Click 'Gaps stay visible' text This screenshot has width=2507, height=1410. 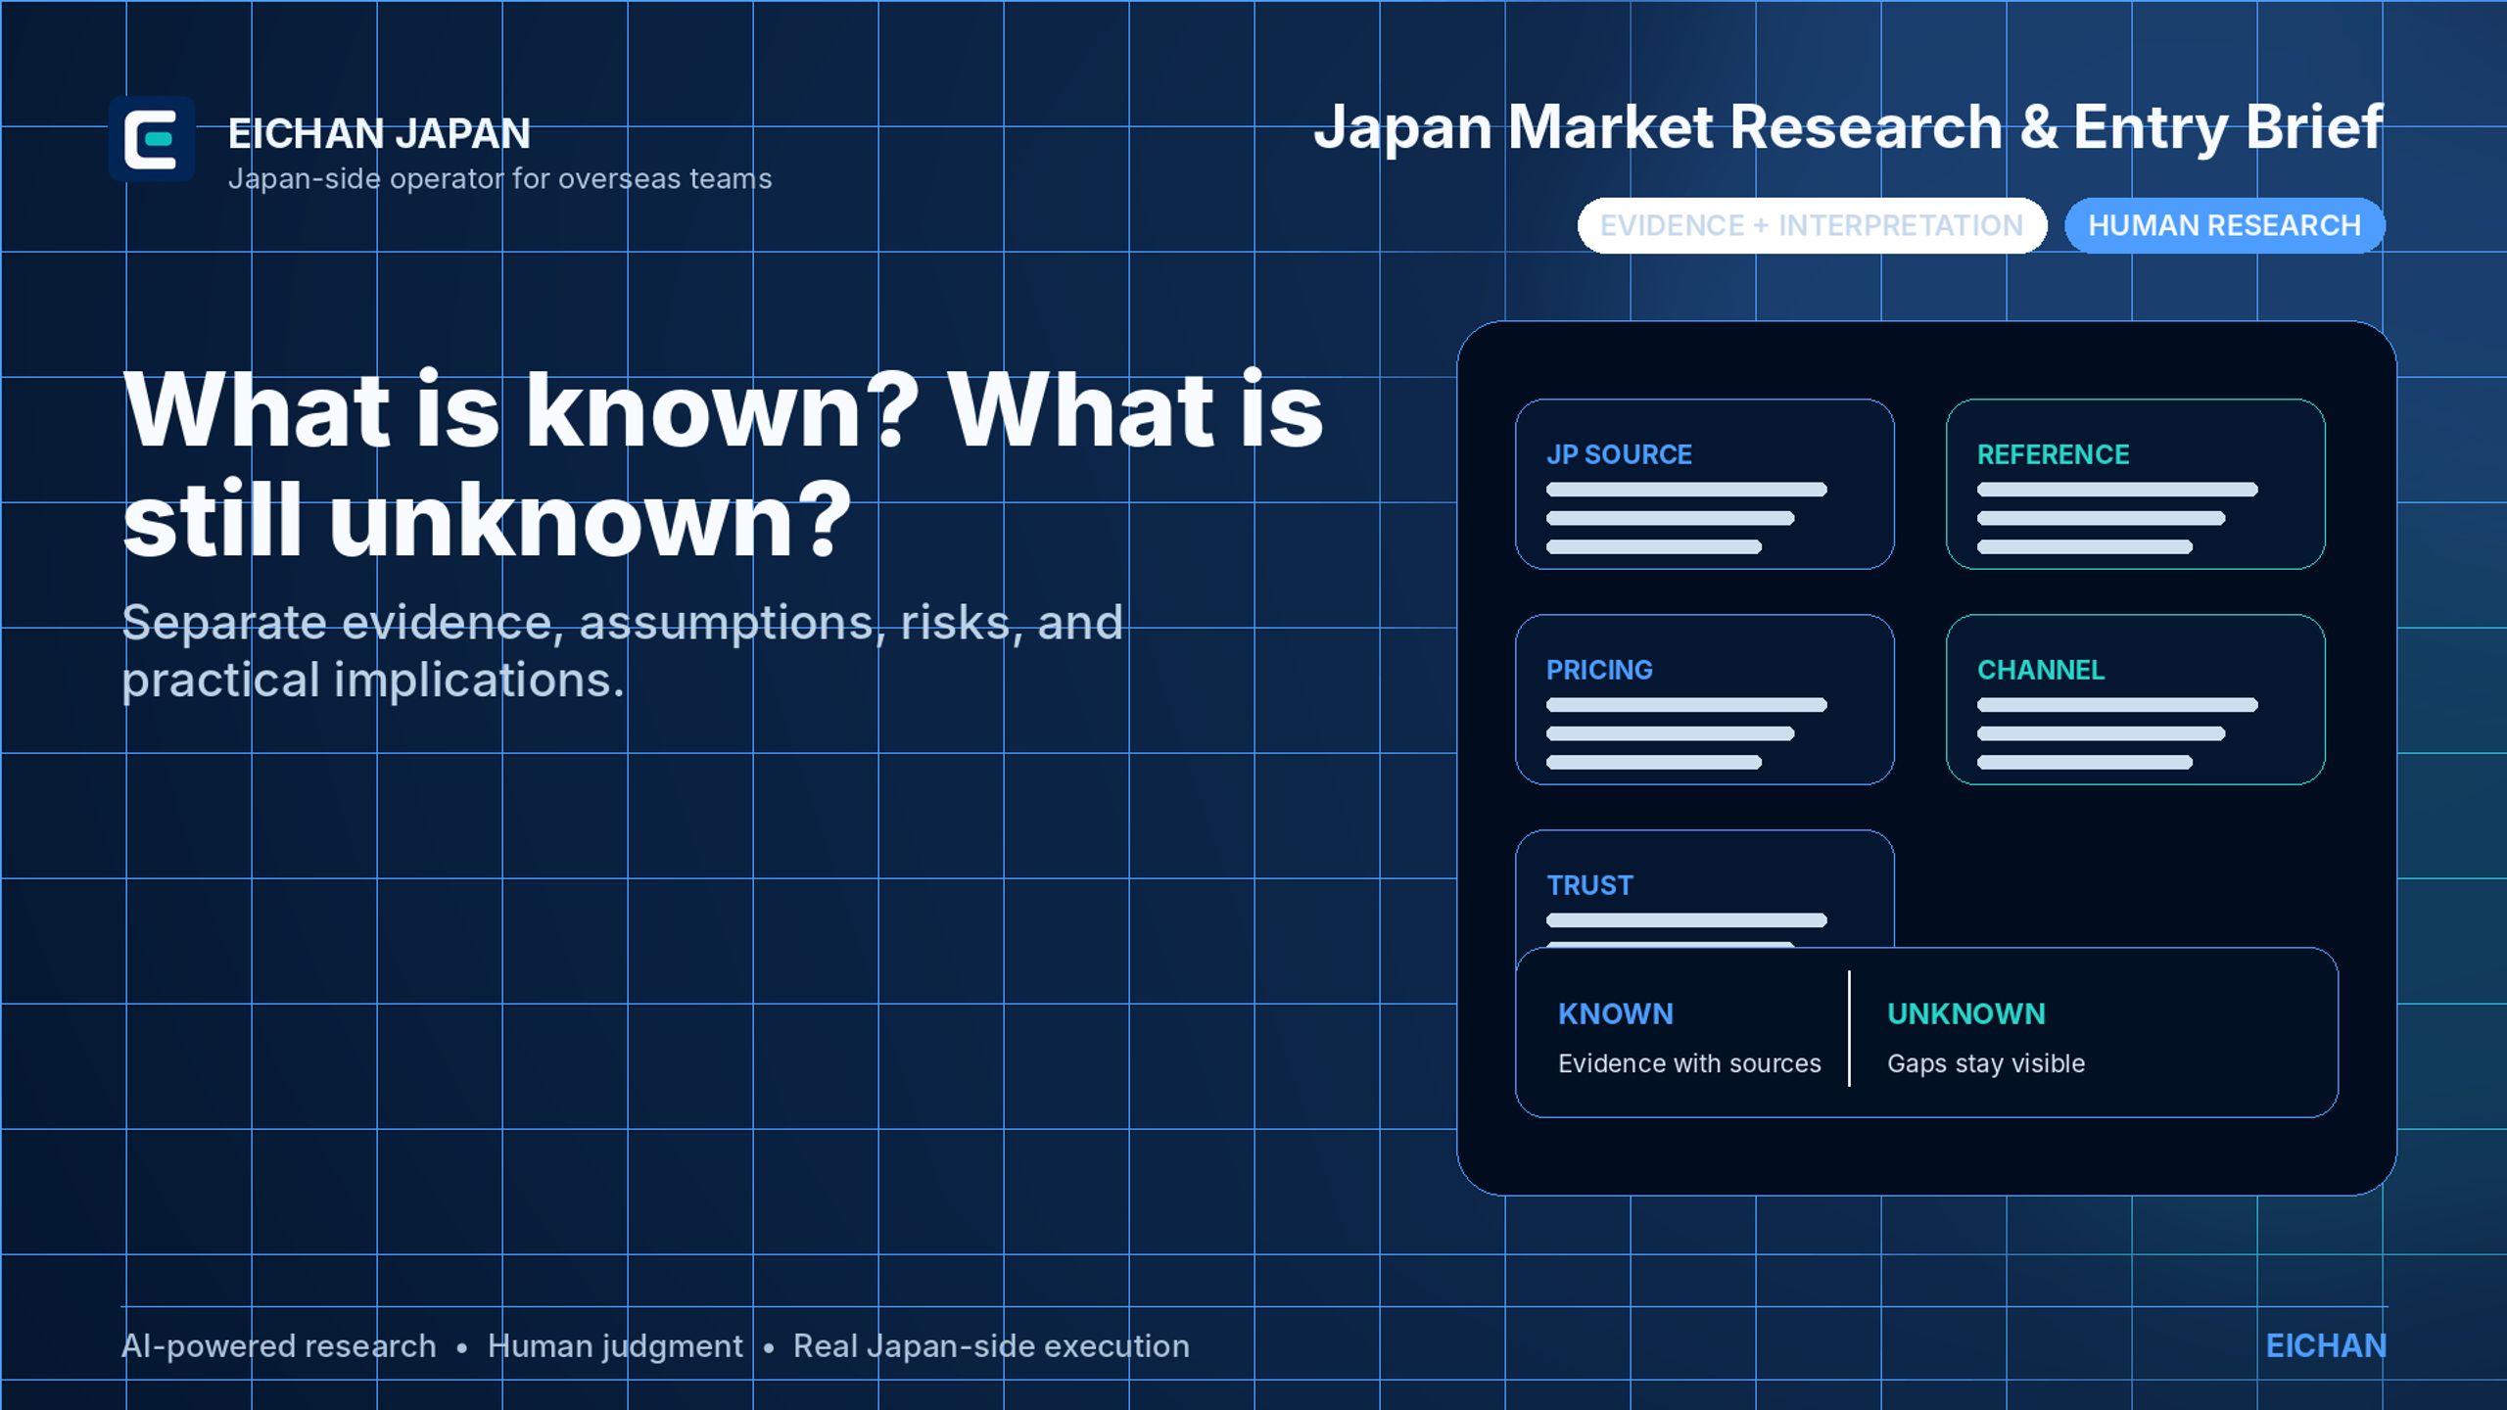(1986, 1063)
